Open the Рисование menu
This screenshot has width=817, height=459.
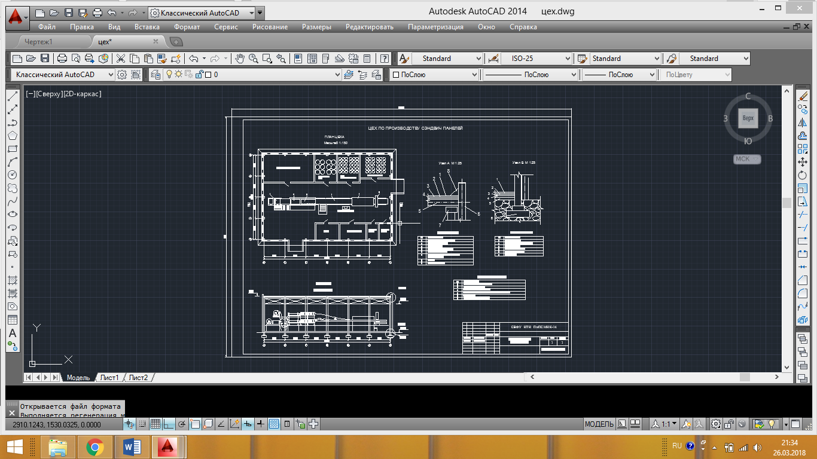pyautogui.click(x=270, y=27)
